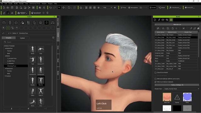Click the back arrow beside Motion breadcrumb

coord(3,33)
